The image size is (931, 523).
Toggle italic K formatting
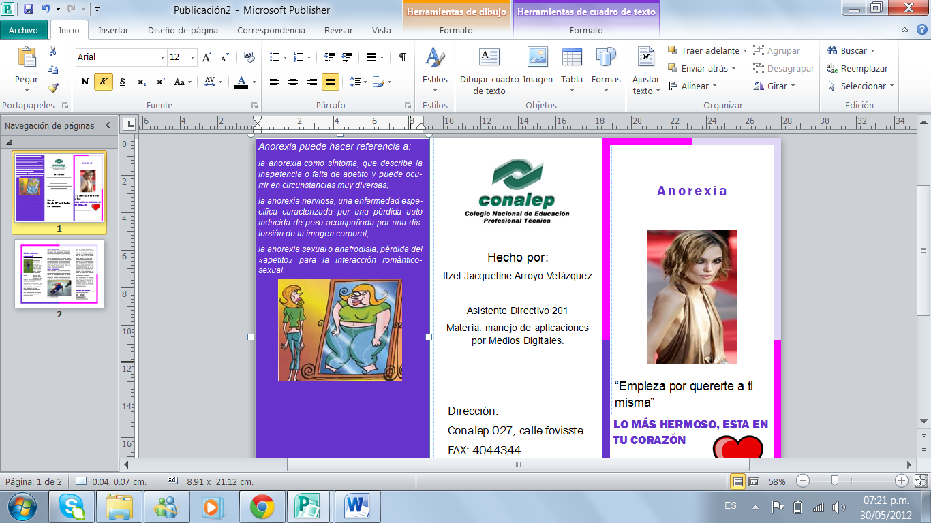tap(104, 82)
